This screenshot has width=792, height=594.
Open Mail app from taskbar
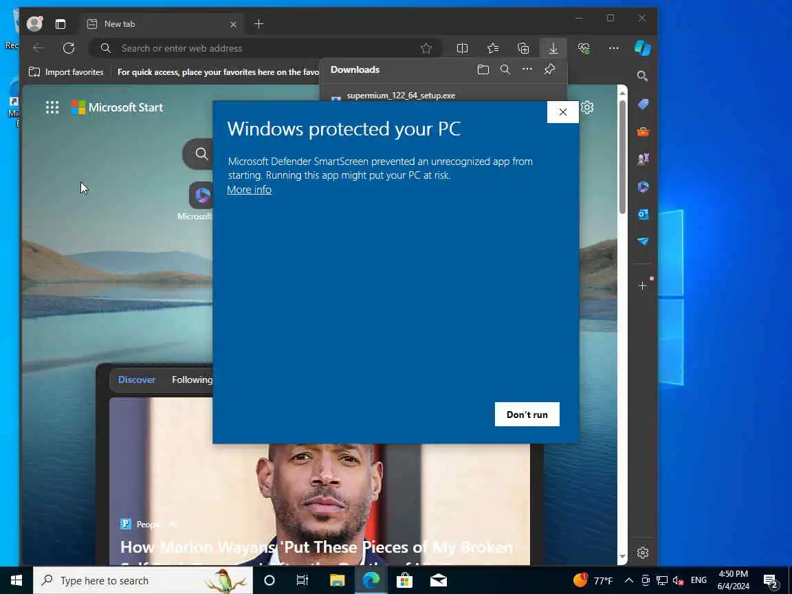[x=439, y=580]
